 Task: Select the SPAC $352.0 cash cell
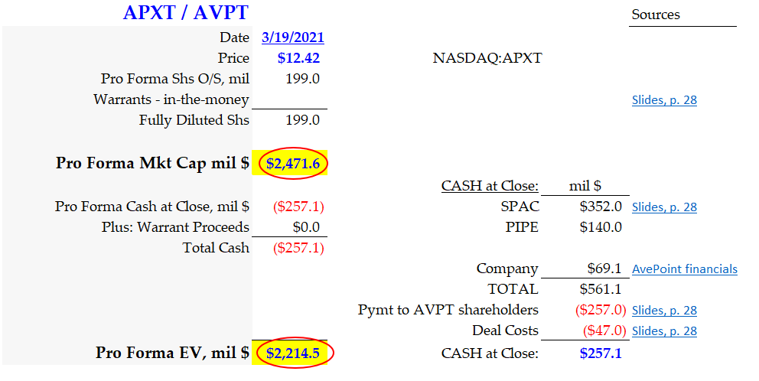(x=601, y=207)
